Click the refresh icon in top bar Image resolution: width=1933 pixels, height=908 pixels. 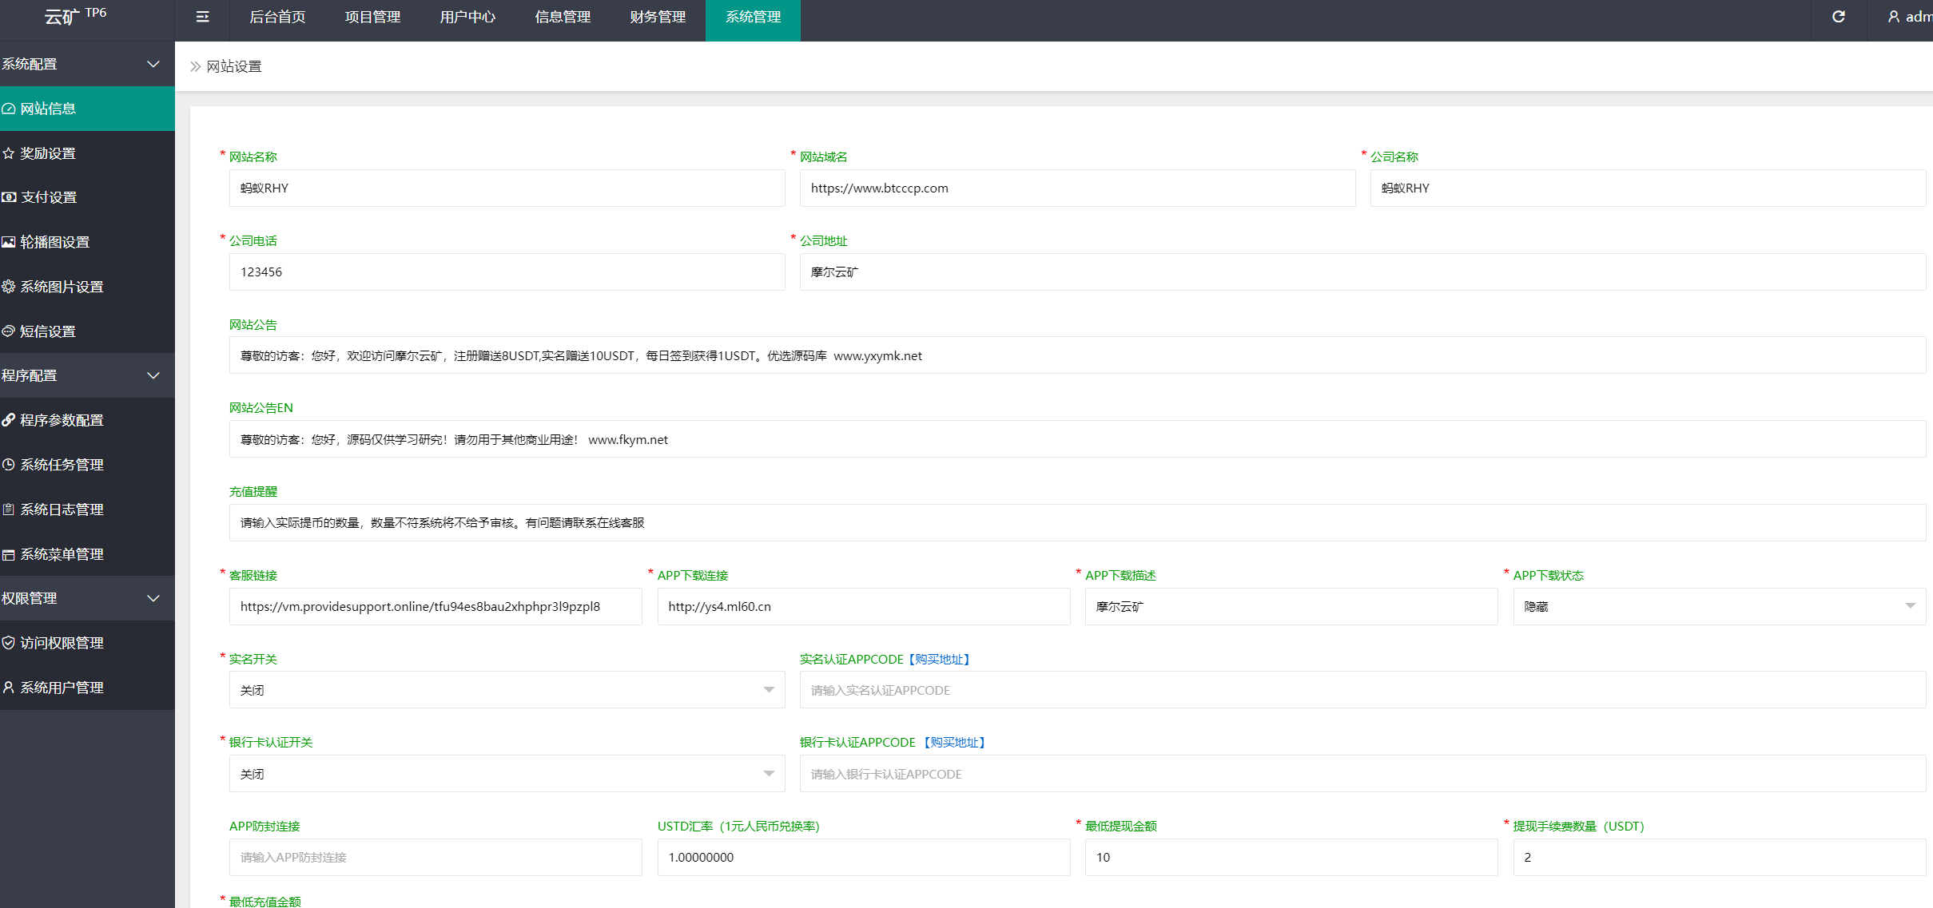(1838, 17)
